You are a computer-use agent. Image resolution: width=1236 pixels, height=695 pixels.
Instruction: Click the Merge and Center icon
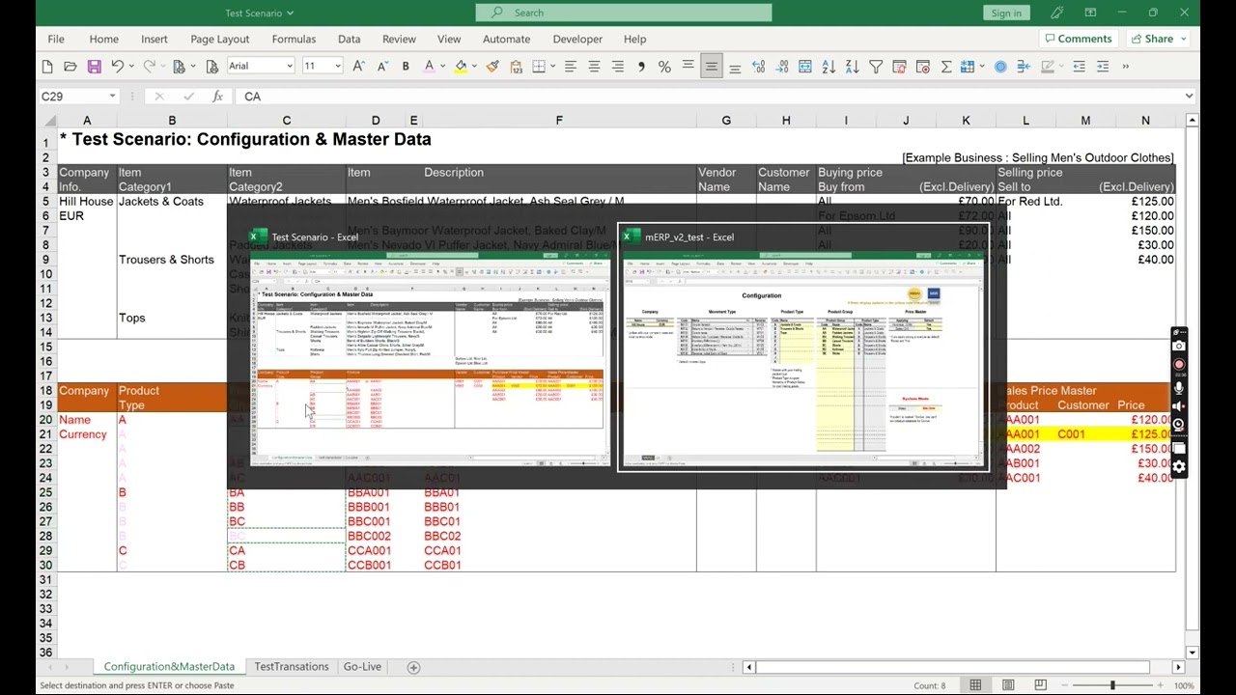coord(805,67)
